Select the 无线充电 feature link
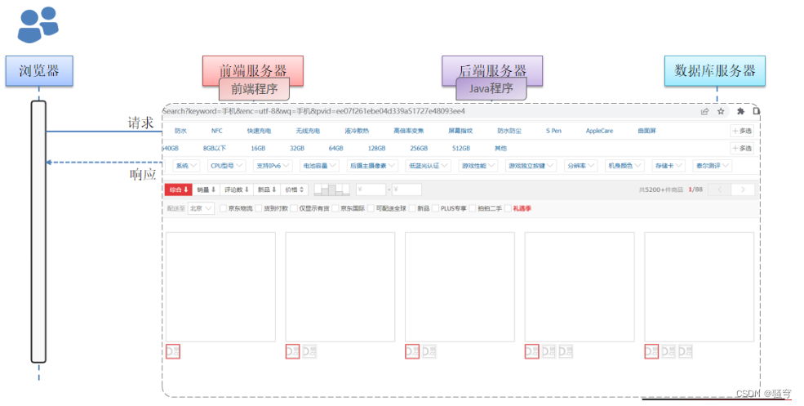The image size is (804, 406). tap(308, 131)
